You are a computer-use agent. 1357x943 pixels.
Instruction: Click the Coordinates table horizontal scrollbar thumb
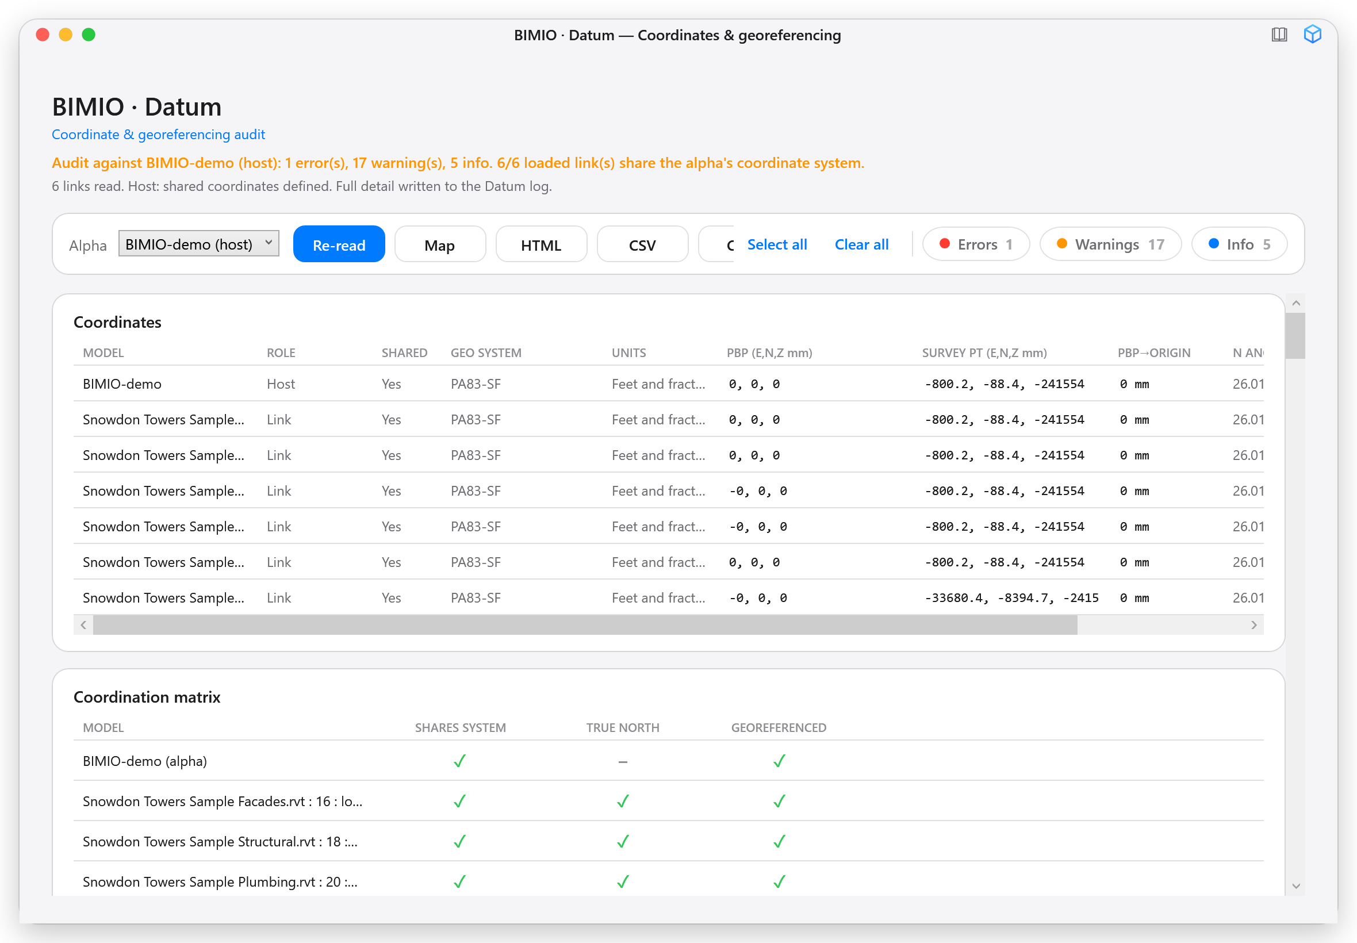point(585,624)
